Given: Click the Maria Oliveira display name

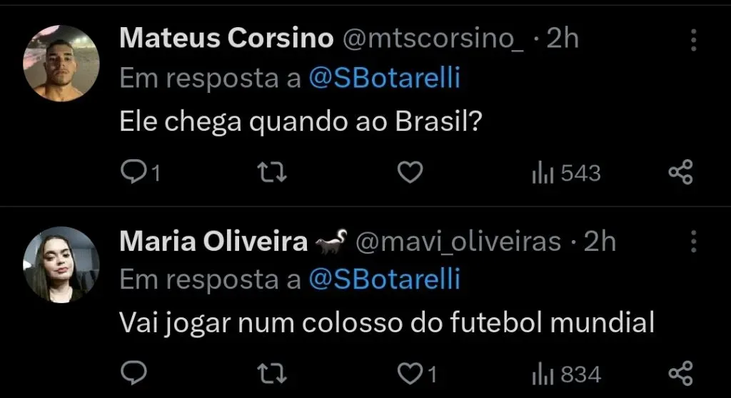Looking at the screenshot, I should pos(213,242).
